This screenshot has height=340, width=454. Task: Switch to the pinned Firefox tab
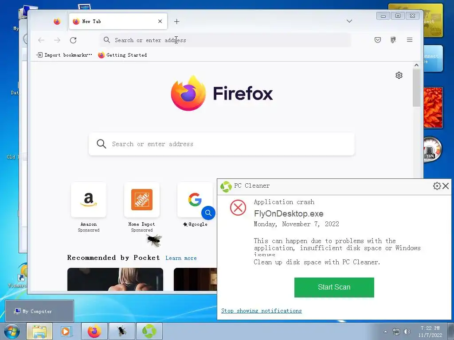coord(57,21)
